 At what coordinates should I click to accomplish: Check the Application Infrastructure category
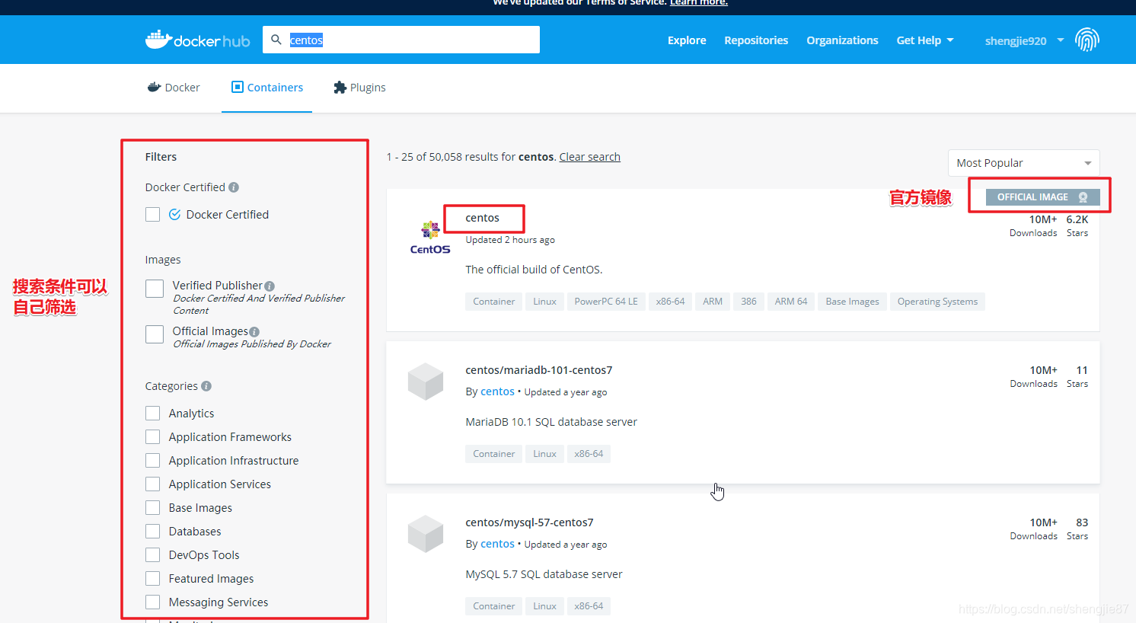(153, 461)
